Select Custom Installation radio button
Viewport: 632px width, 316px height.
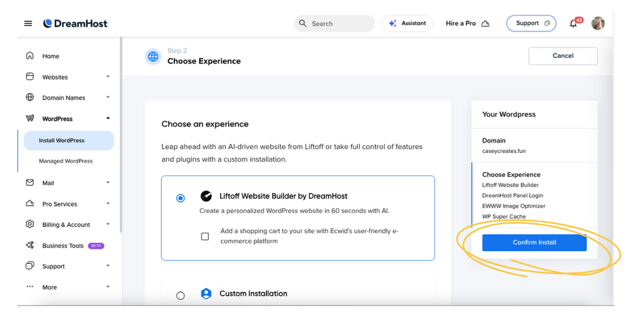point(181,296)
